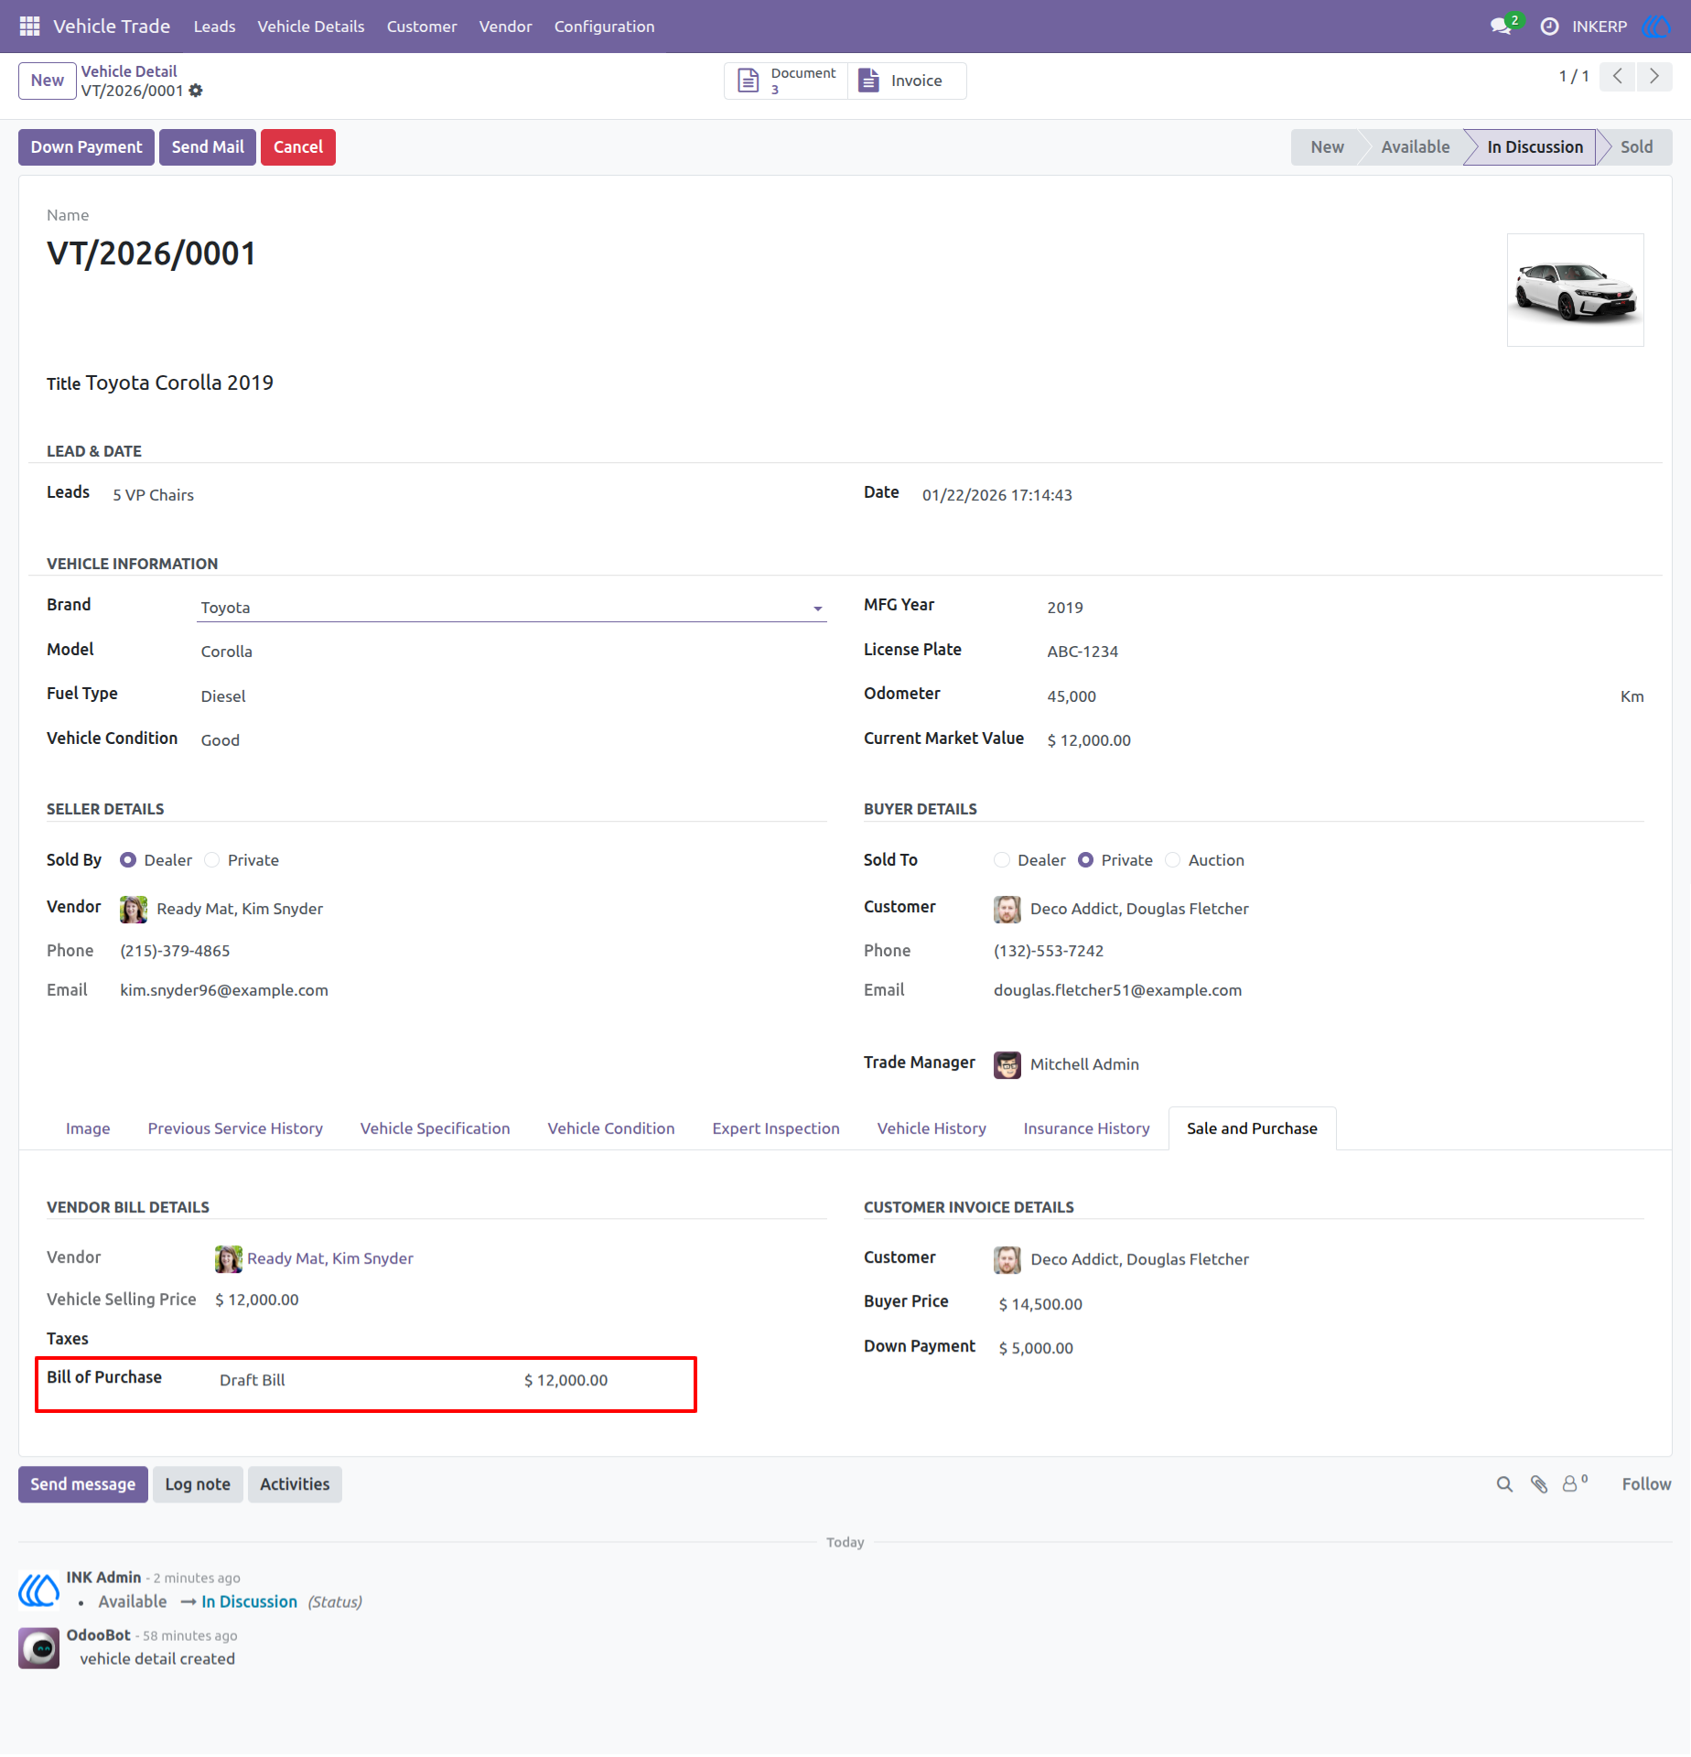Select Private under Sold By
Screen dimensions: 1691x1757
coord(212,860)
